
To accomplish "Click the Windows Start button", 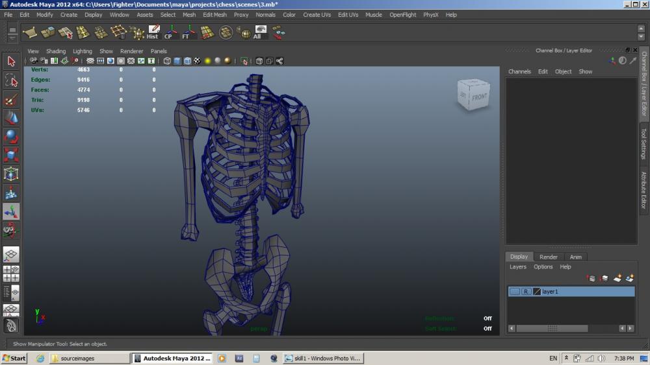I will [x=14, y=358].
